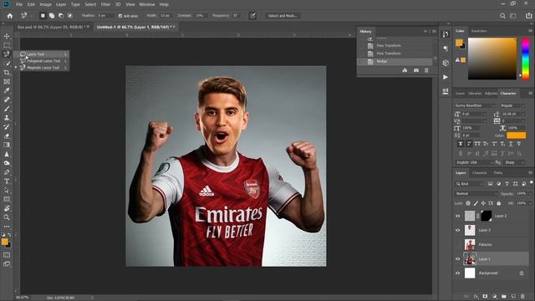Select the Clone Stamp tool
The height and width of the screenshot is (301, 535).
7,118
